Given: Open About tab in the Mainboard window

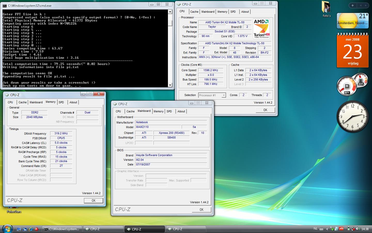Looking at the screenshot, I should point(181,111).
